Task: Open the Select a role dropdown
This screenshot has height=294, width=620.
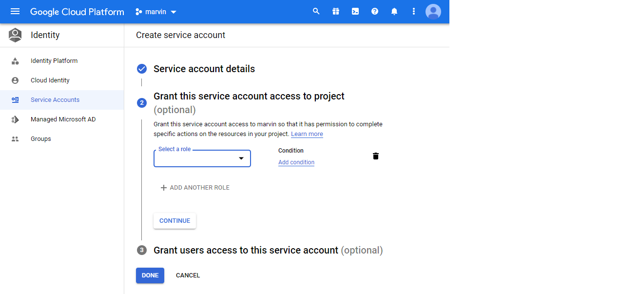Action: [202, 158]
